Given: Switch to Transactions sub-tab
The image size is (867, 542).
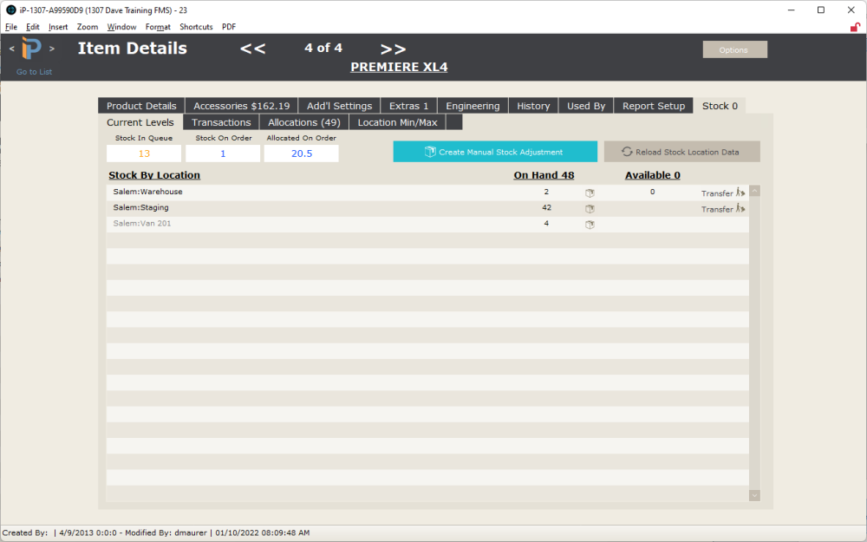Looking at the screenshot, I should [221, 122].
